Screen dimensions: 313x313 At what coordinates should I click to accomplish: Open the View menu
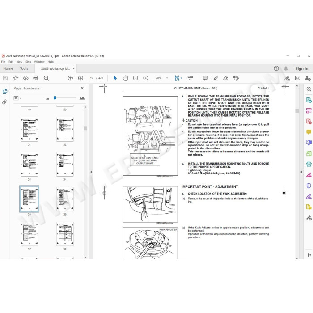pos(19,62)
